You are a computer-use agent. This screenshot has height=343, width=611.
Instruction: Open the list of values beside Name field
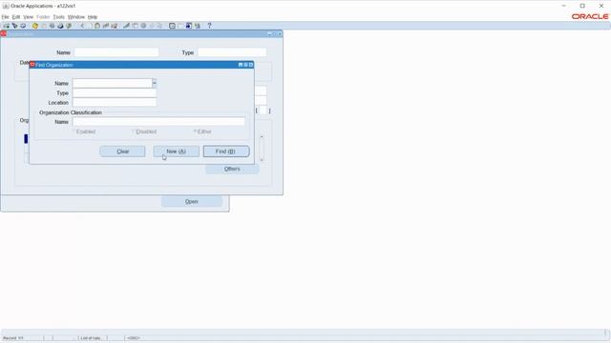(x=155, y=83)
